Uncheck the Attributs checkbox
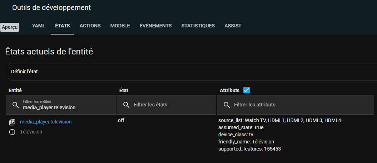Image resolution: width=377 pixels, height=163 pixels. click(247, 90)
